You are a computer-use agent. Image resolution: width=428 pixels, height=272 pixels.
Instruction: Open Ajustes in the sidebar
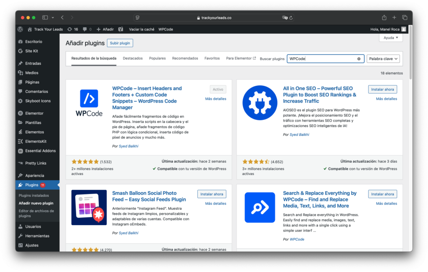tap(32, 245)
